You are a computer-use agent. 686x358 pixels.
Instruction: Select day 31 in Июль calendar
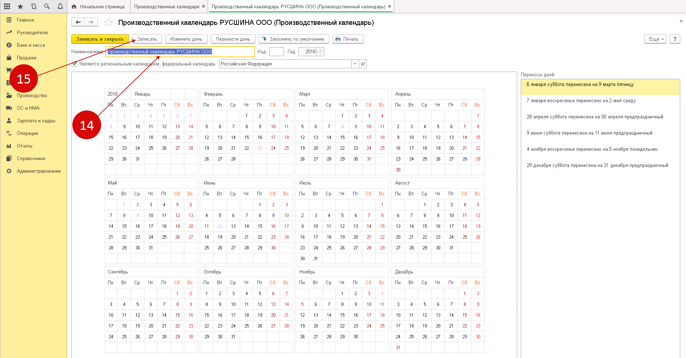(316, 259)
